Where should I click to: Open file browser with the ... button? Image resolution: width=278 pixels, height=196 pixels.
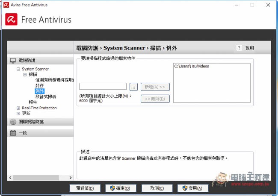click(133, 87)
